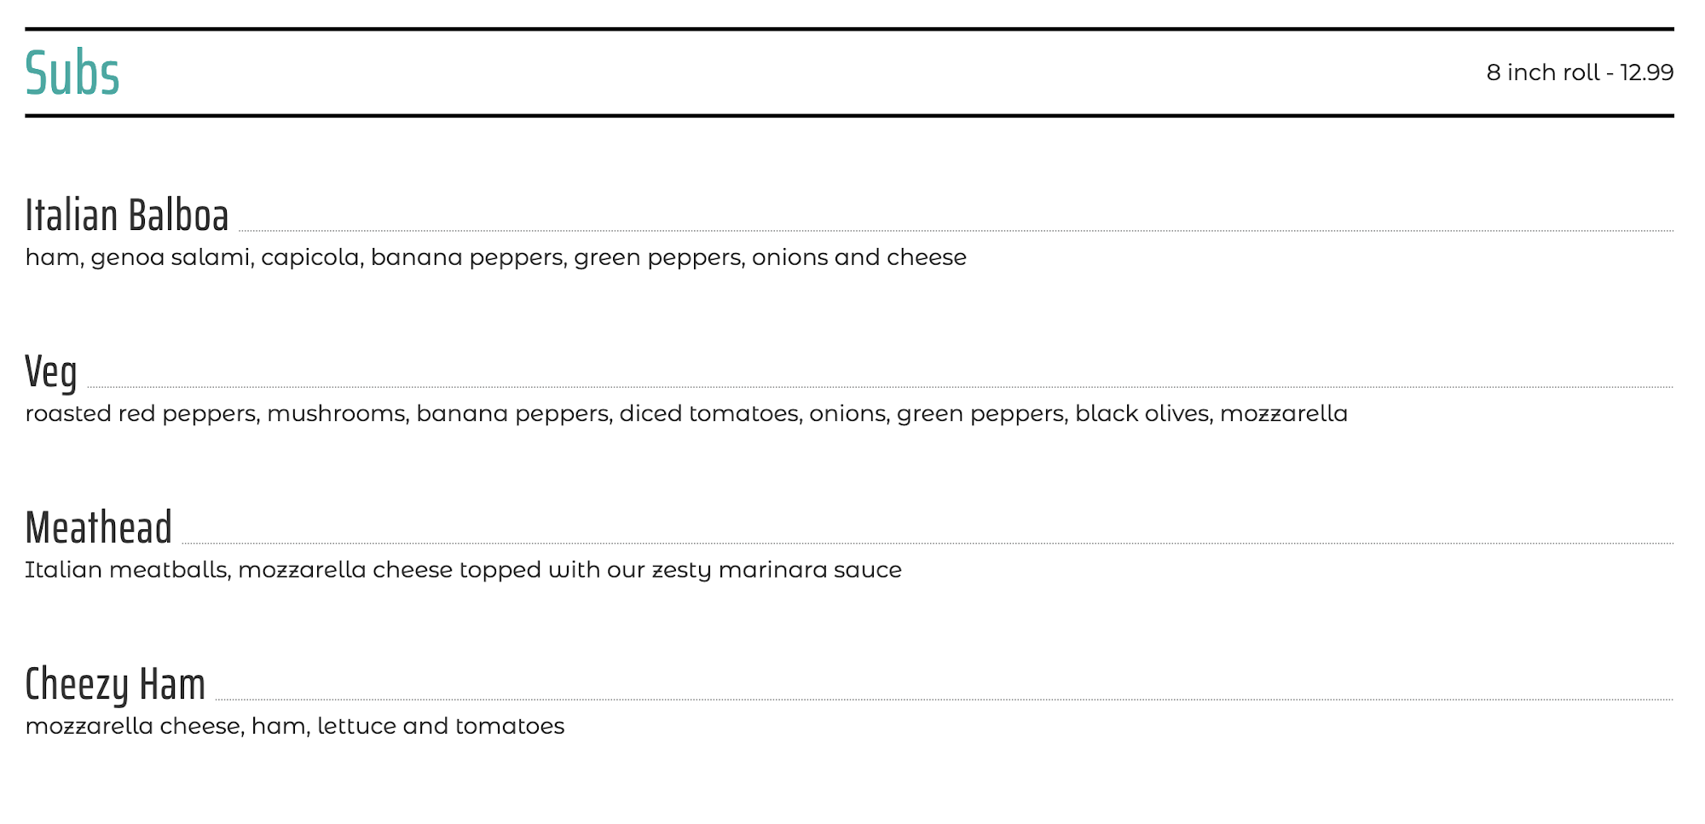The image size is (1705, 824).
Task: Choose the Meathead sub title
Action: click(x=99, y=527)
